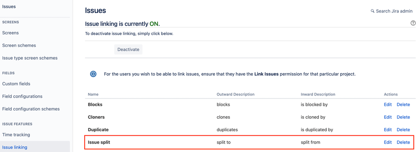Click the green ON status text
Viewport: 417px width, 152px height.
[x=154, y=24]
